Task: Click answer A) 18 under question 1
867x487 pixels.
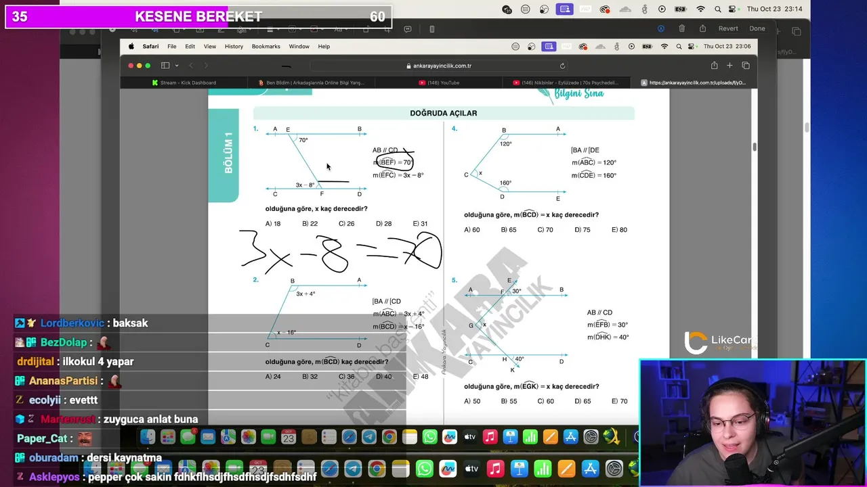Action: click(273, 224)
